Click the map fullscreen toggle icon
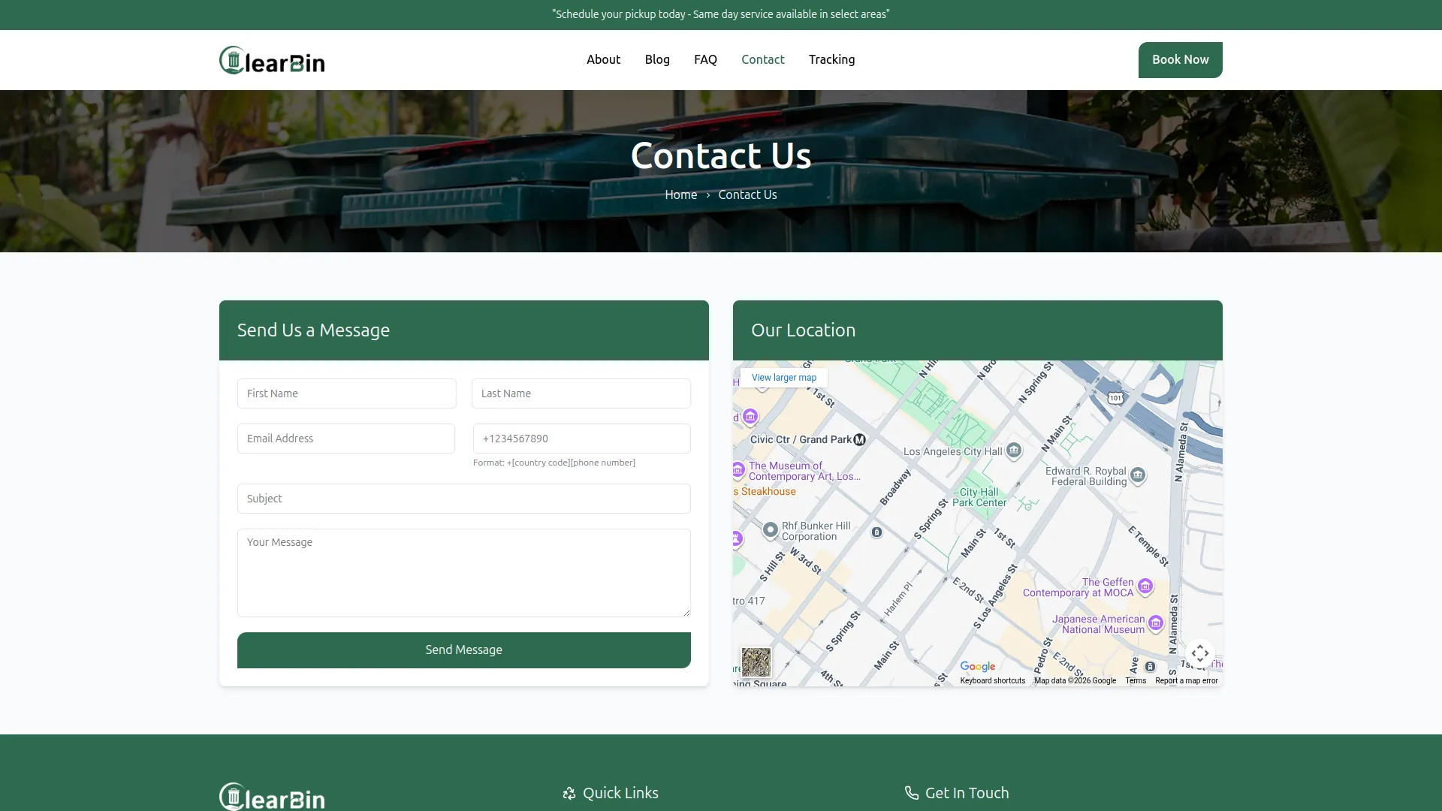 point(1199,653)
